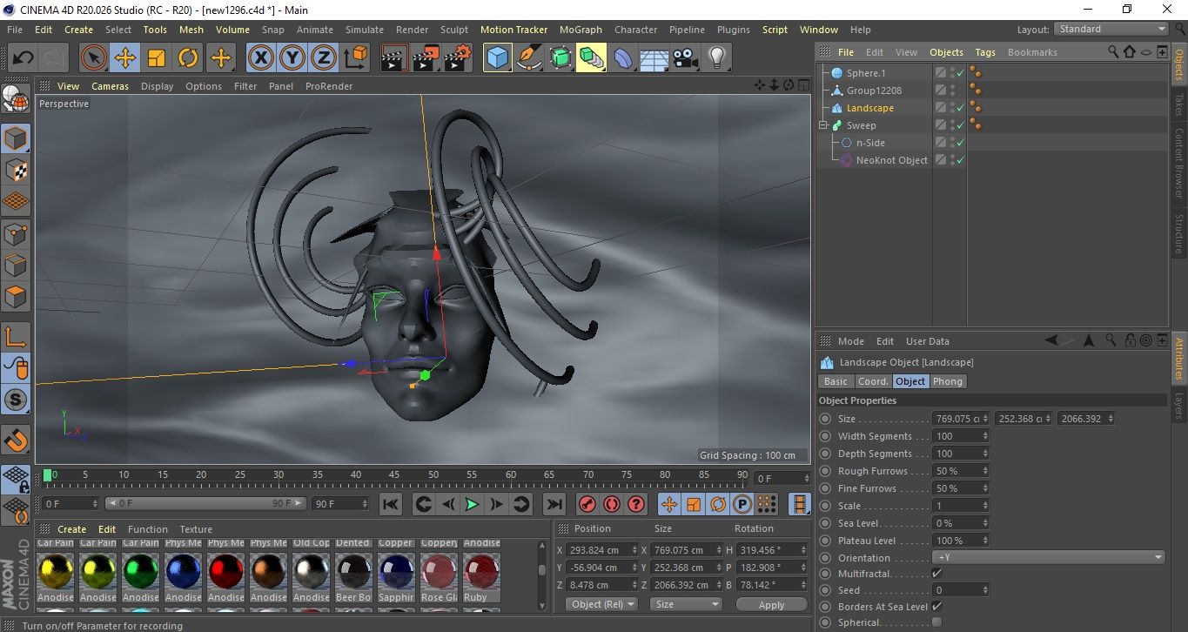
Task: Toggle the Z-axis lock
Action: tap(324, 58)
